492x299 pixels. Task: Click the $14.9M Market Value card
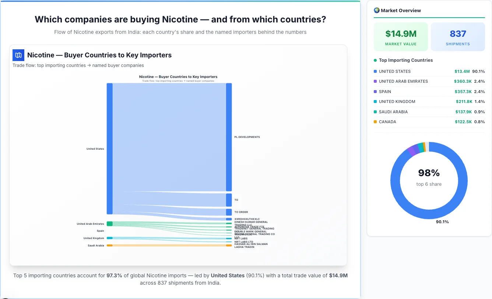[x=401, y=36]
